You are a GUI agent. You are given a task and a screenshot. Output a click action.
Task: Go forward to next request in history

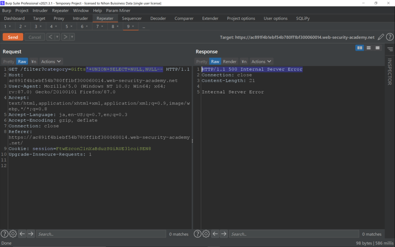(x=66, y=37)
